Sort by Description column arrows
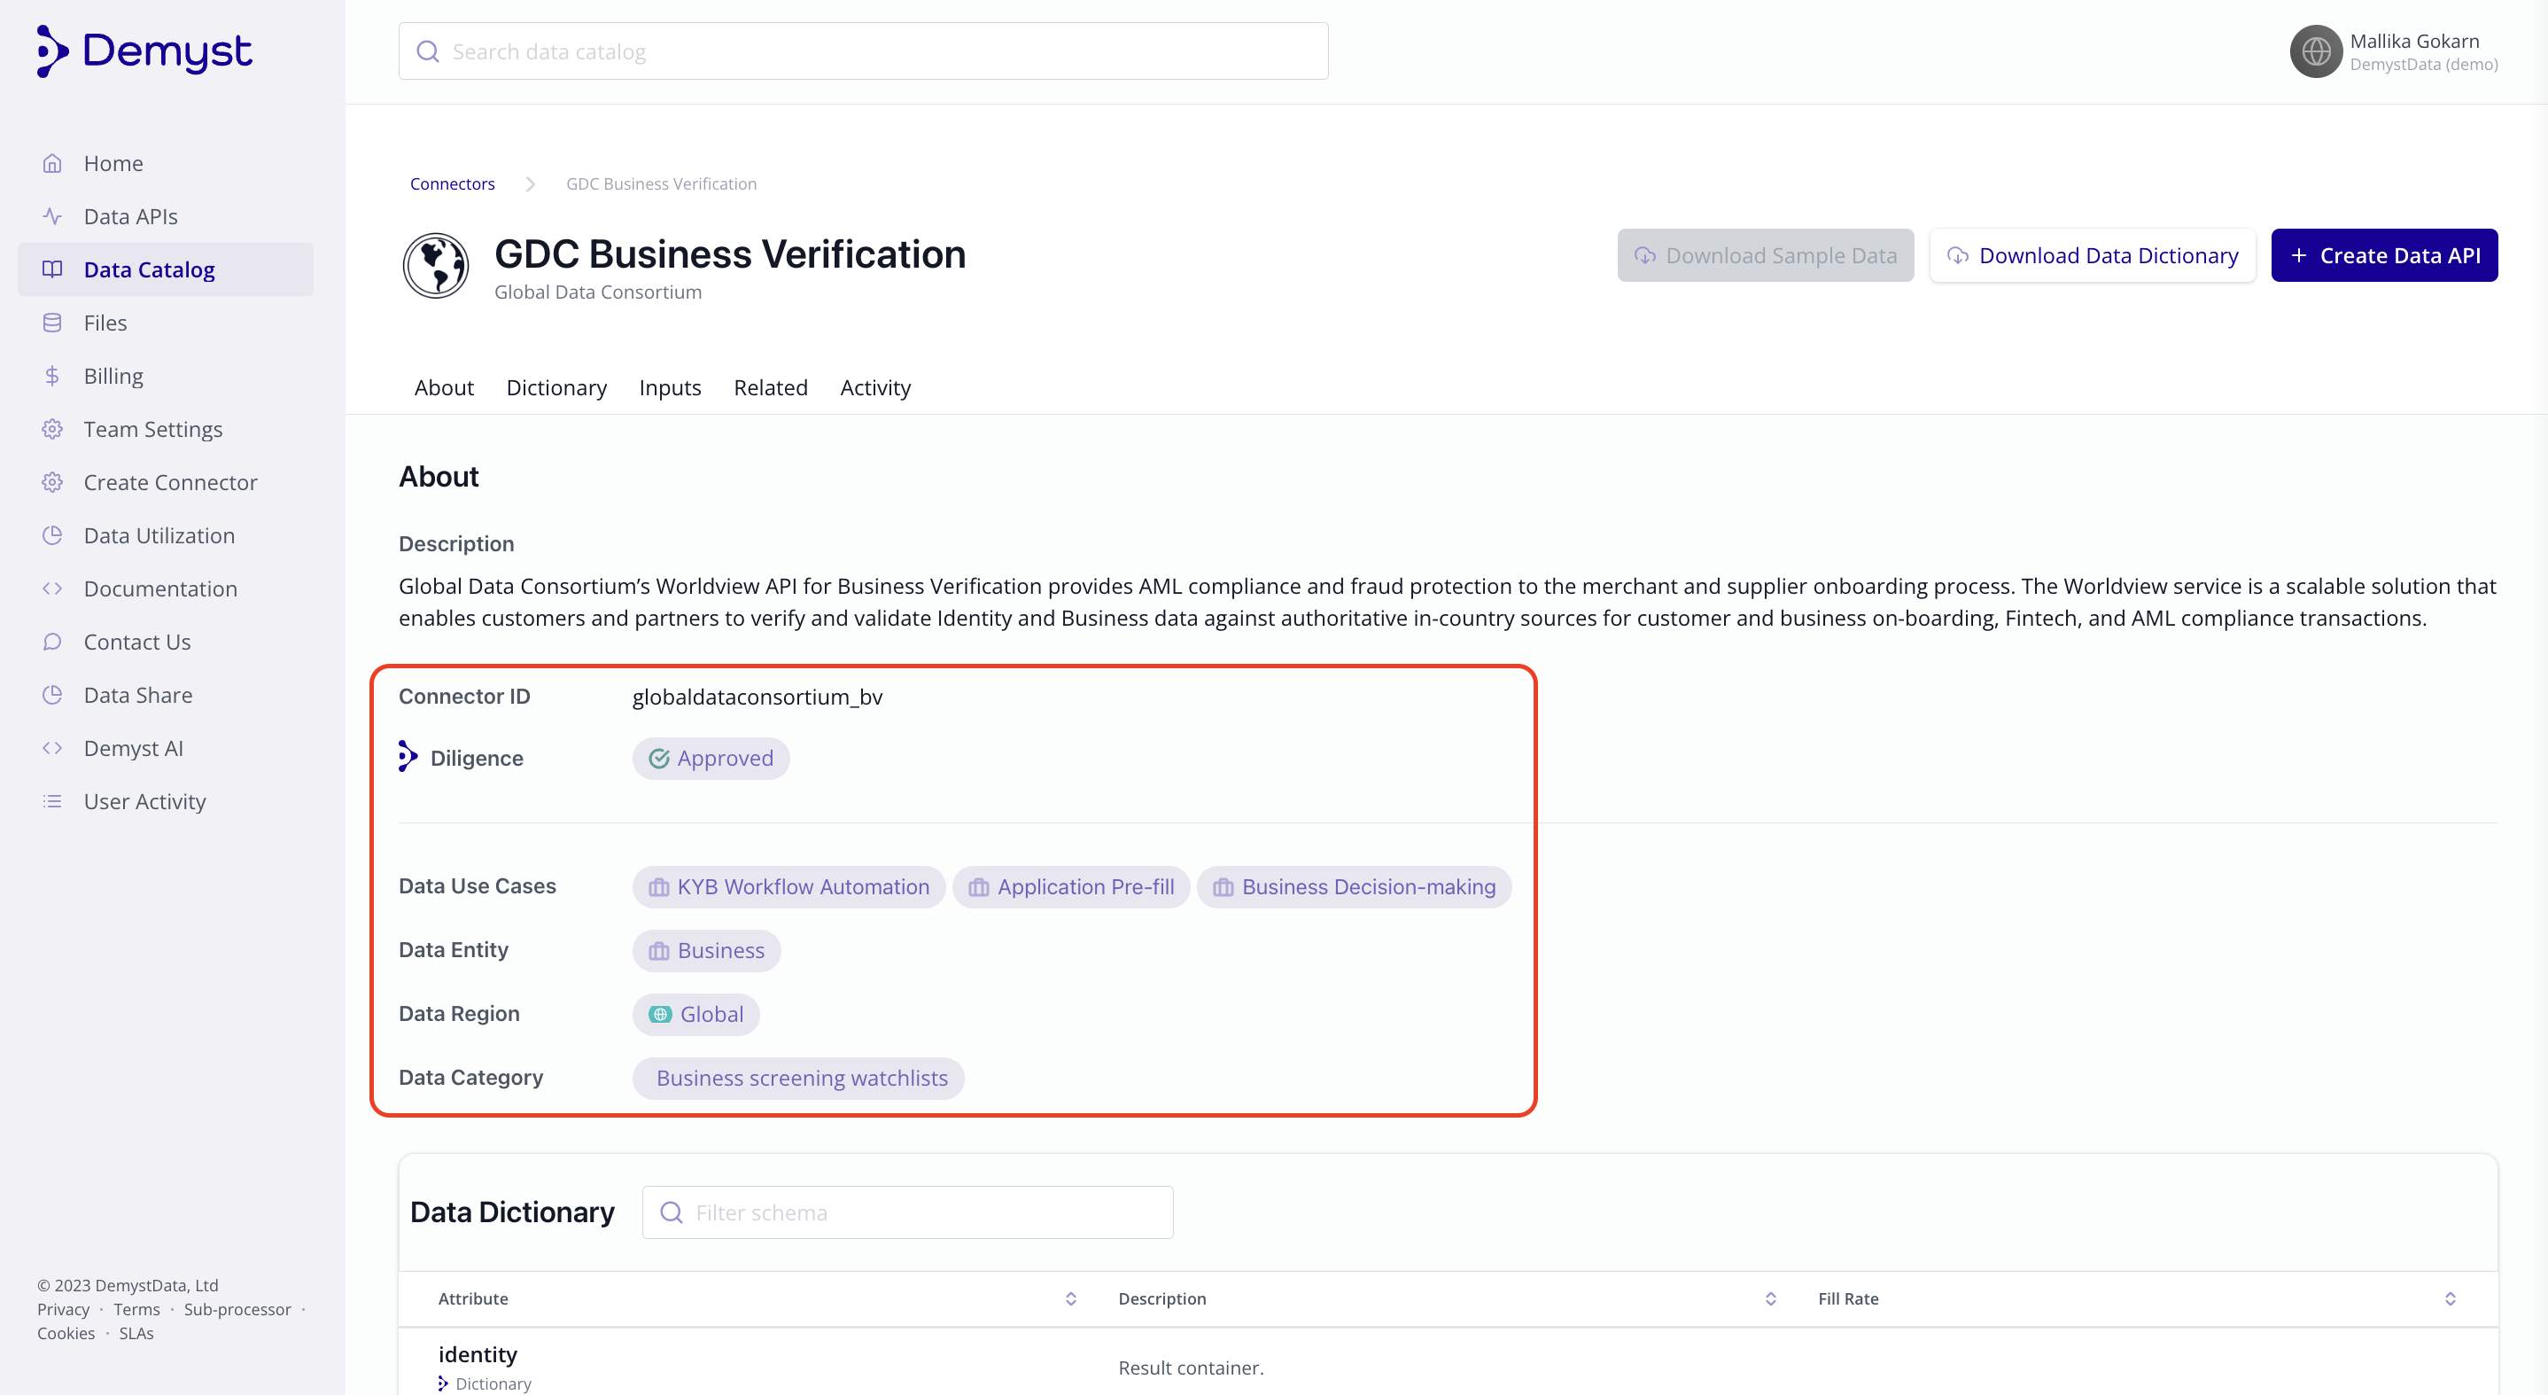 [x=1770, y=1299]
